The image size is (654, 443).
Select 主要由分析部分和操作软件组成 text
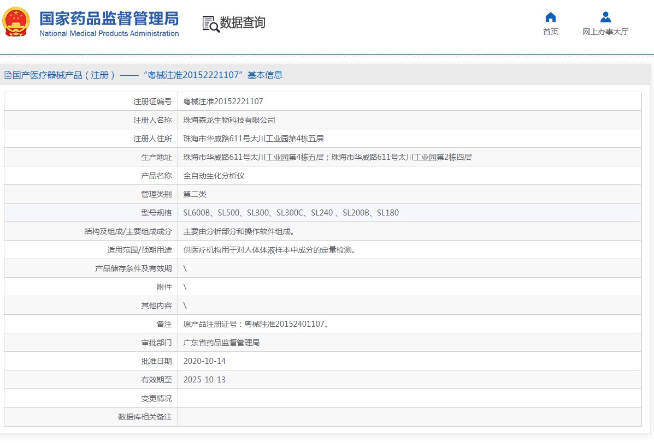[x=239, y=231]
